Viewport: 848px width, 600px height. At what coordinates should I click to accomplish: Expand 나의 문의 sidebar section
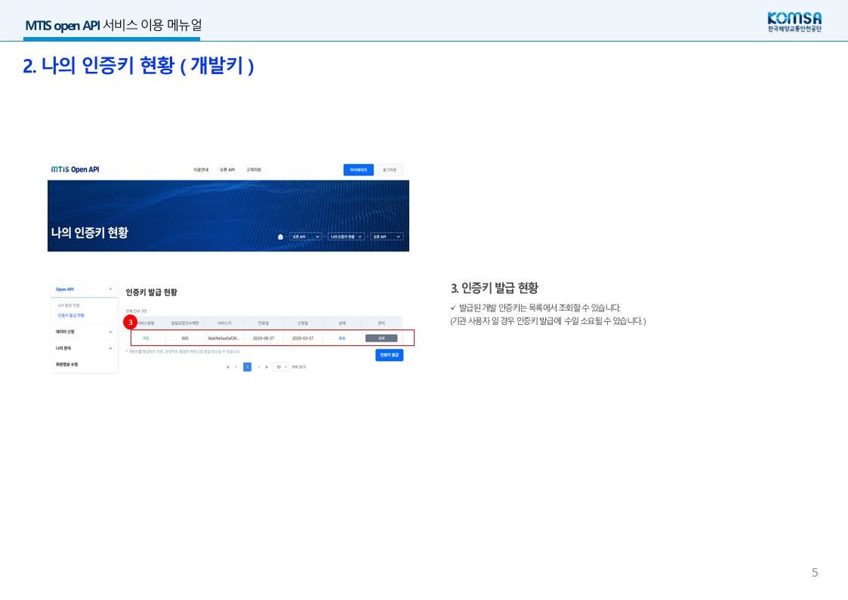85,348
